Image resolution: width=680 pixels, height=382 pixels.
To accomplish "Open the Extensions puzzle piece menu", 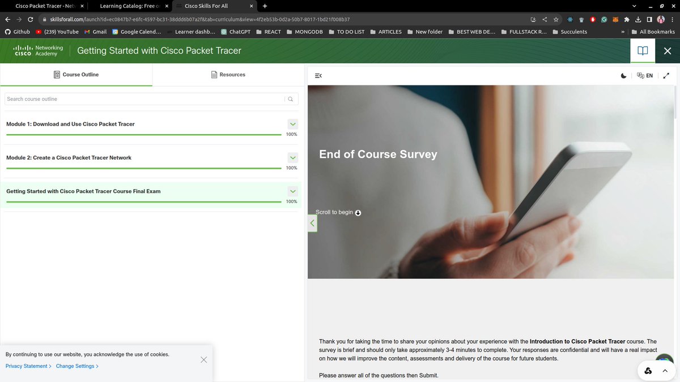I will (x=627, y=19).
